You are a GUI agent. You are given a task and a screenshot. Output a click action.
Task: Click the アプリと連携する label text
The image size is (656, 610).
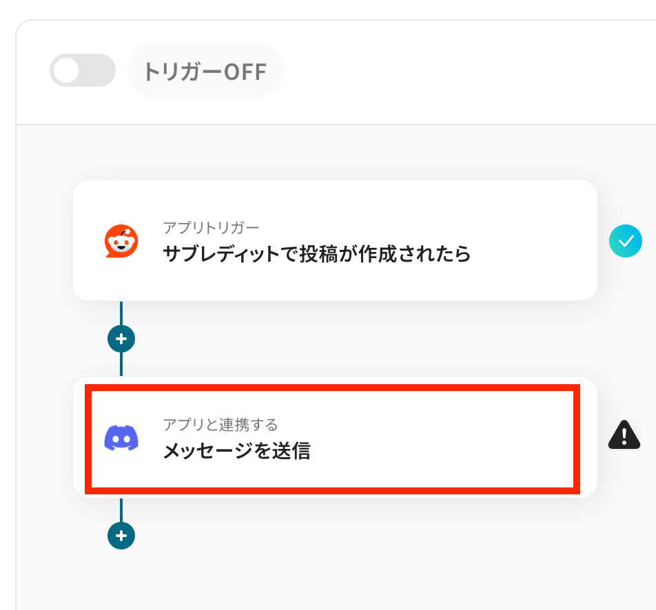pos(220,424)
